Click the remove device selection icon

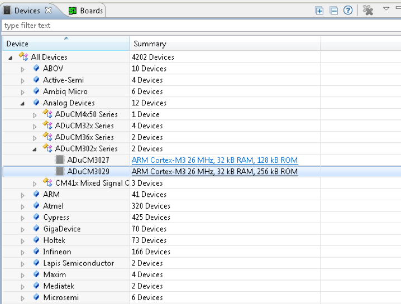coord(368,10)
